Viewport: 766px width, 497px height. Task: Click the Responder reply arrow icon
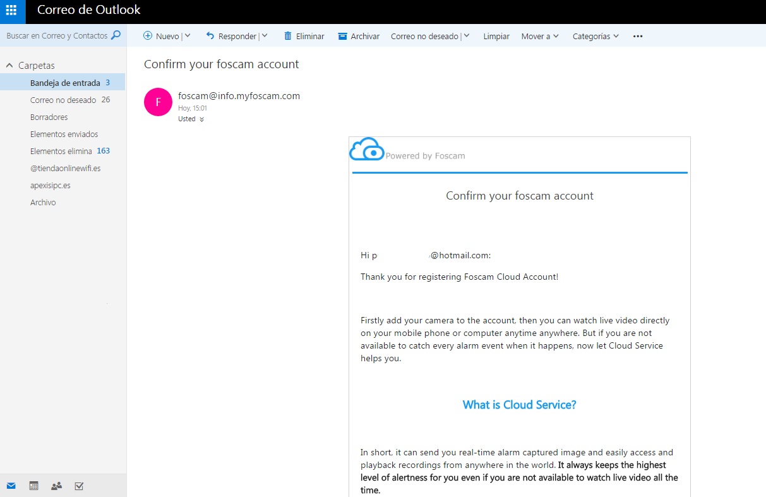(x=210, y=36)
